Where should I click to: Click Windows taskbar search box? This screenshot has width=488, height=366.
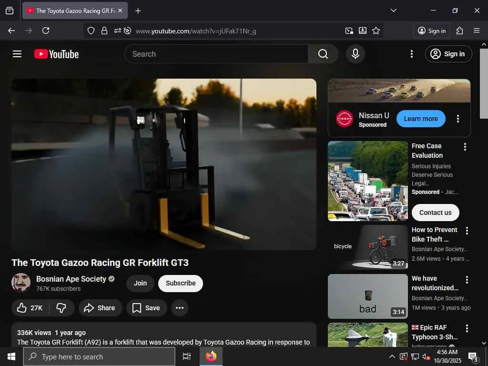(x=99, y=356)
